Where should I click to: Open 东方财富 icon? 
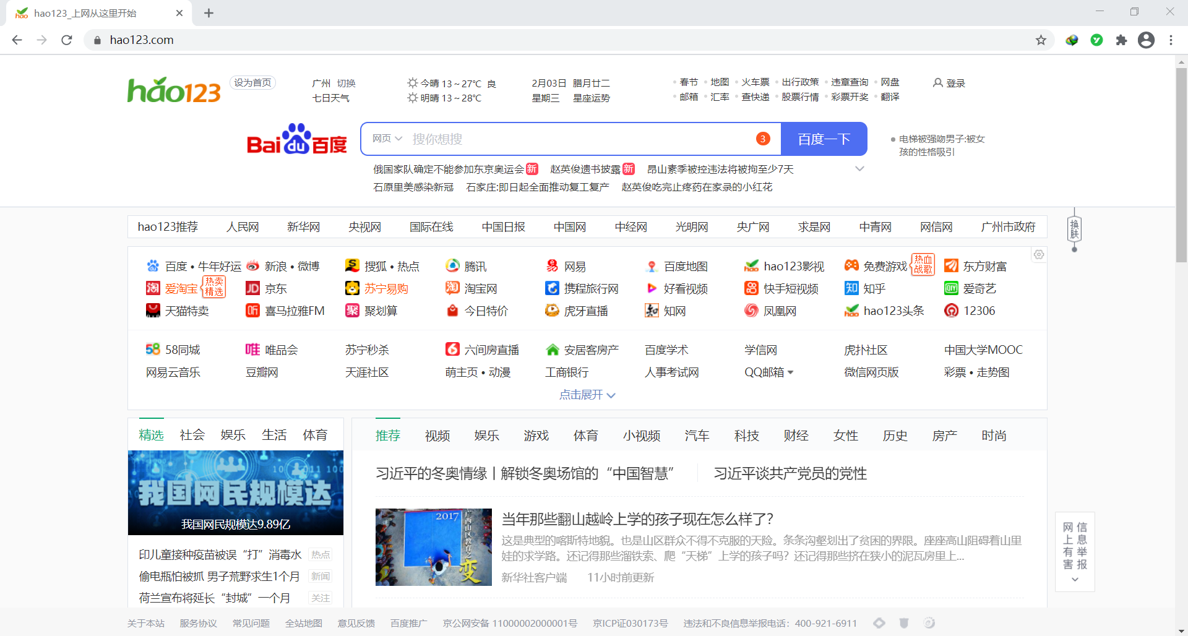(x=951, y=266)
